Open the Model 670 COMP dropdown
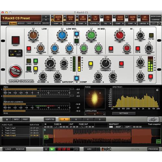 pyautogui.click(x=69, y=23)
